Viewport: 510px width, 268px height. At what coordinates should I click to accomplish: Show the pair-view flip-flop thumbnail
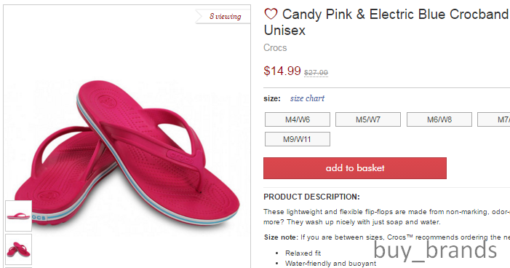point(18,250)
